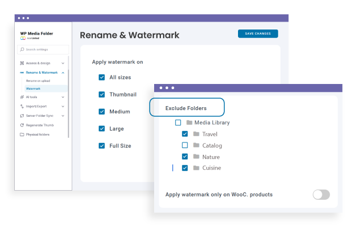This screenshot has height=227, width=357.
Task: Click the Import/Export arrows icon
Action: click(22, 106)
